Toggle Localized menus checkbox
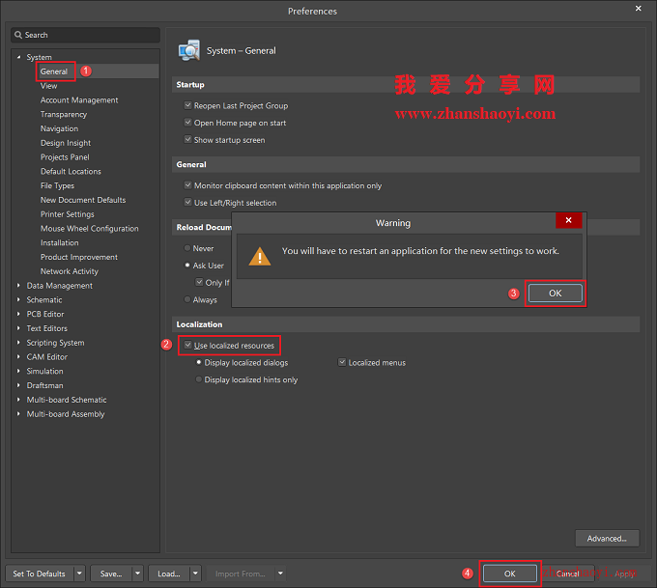The image size is (657, 588). (x=342, y=362)
